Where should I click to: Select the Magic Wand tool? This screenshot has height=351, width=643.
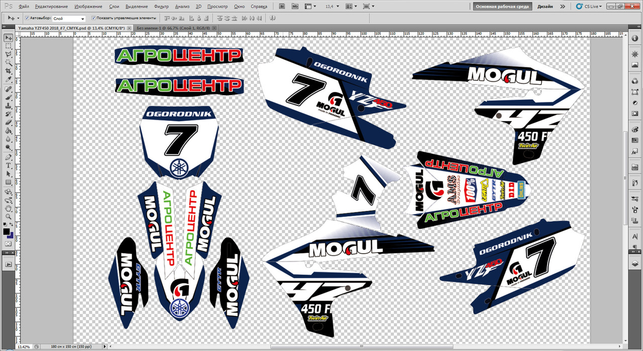9,63
